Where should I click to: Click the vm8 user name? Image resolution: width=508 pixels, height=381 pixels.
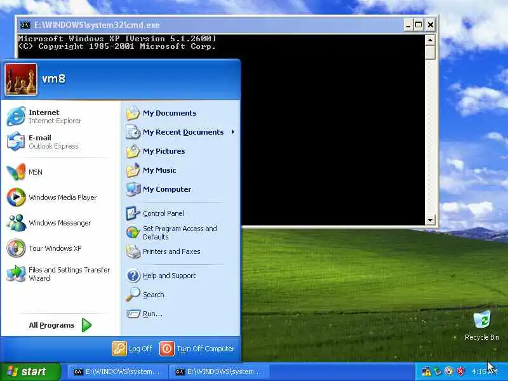[x=54, y=79]
